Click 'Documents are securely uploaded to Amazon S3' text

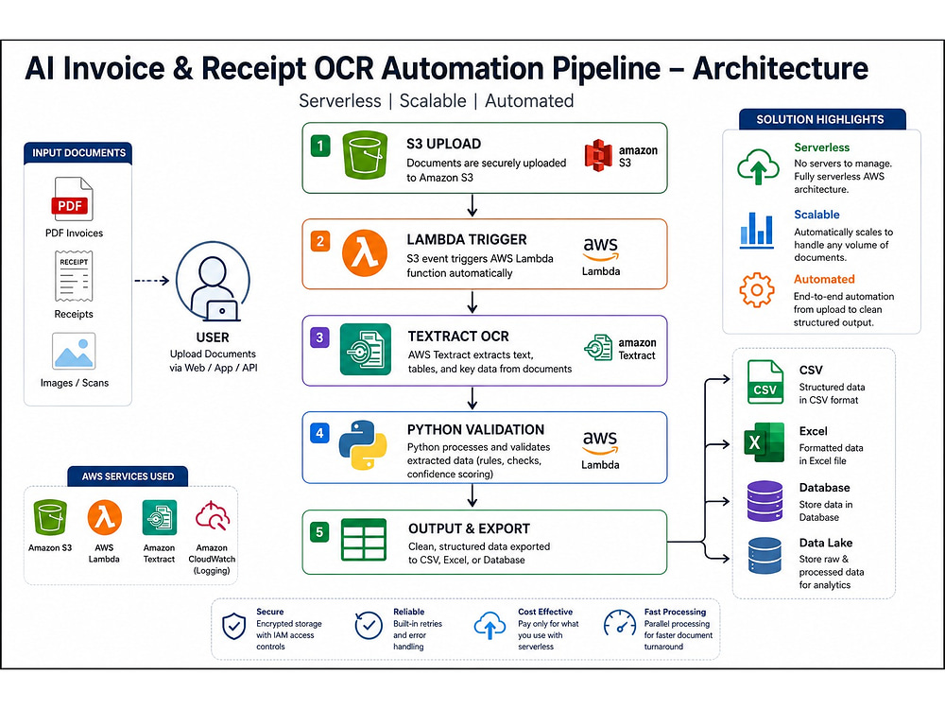pos(487,170)
